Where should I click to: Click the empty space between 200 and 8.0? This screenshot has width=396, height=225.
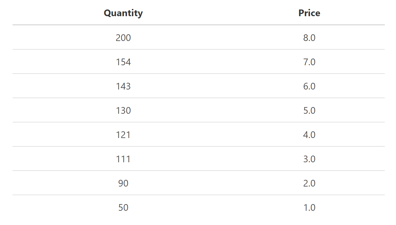[216, 38]
